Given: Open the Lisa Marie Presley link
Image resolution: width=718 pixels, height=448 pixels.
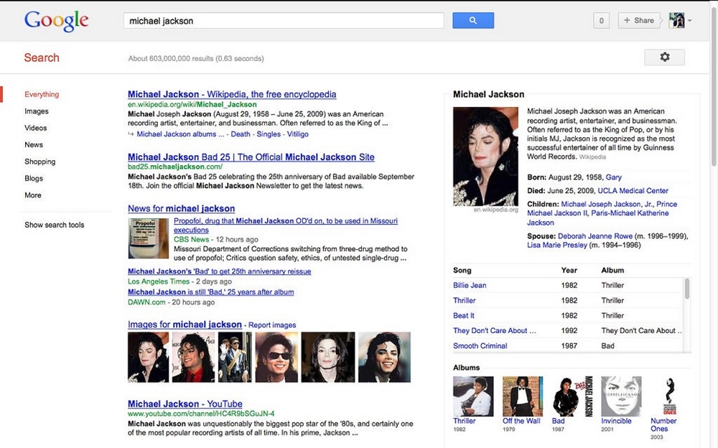Looking at the screenshot, I should pos(557,245).
